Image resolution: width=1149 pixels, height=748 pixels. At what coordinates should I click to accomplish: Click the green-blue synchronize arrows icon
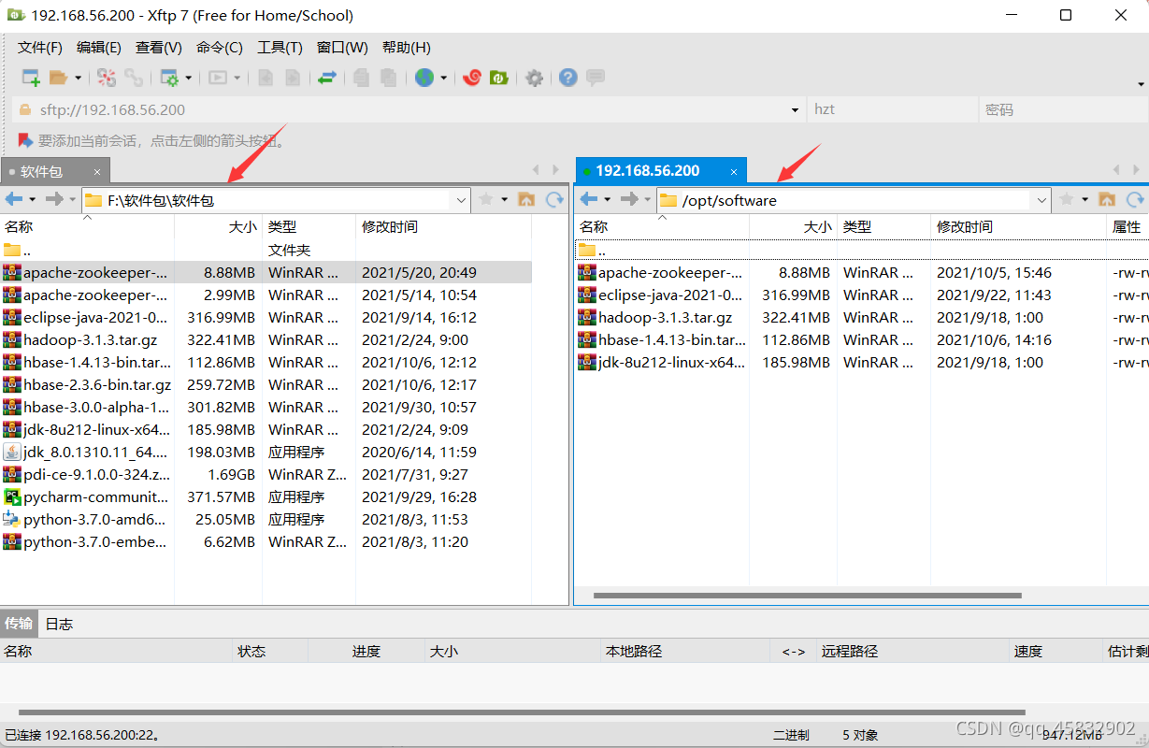tap(326, 78)
